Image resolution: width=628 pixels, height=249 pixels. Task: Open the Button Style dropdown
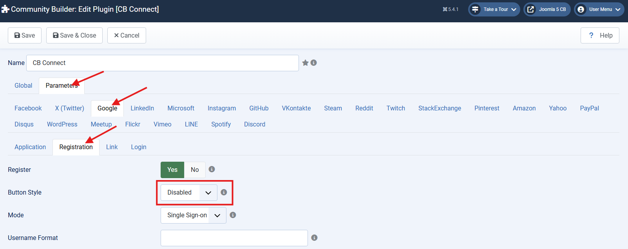(189, 193)
